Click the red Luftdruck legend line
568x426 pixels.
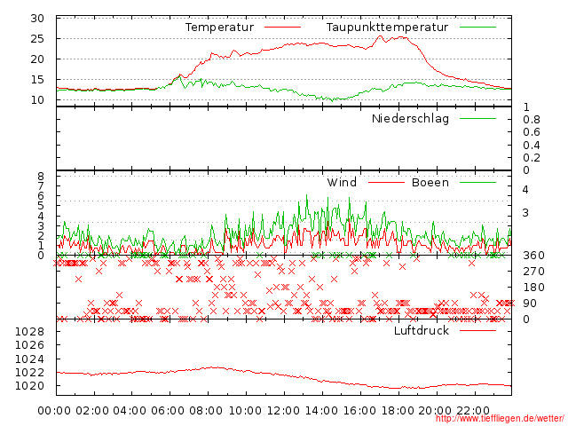[x=477, y=330]
